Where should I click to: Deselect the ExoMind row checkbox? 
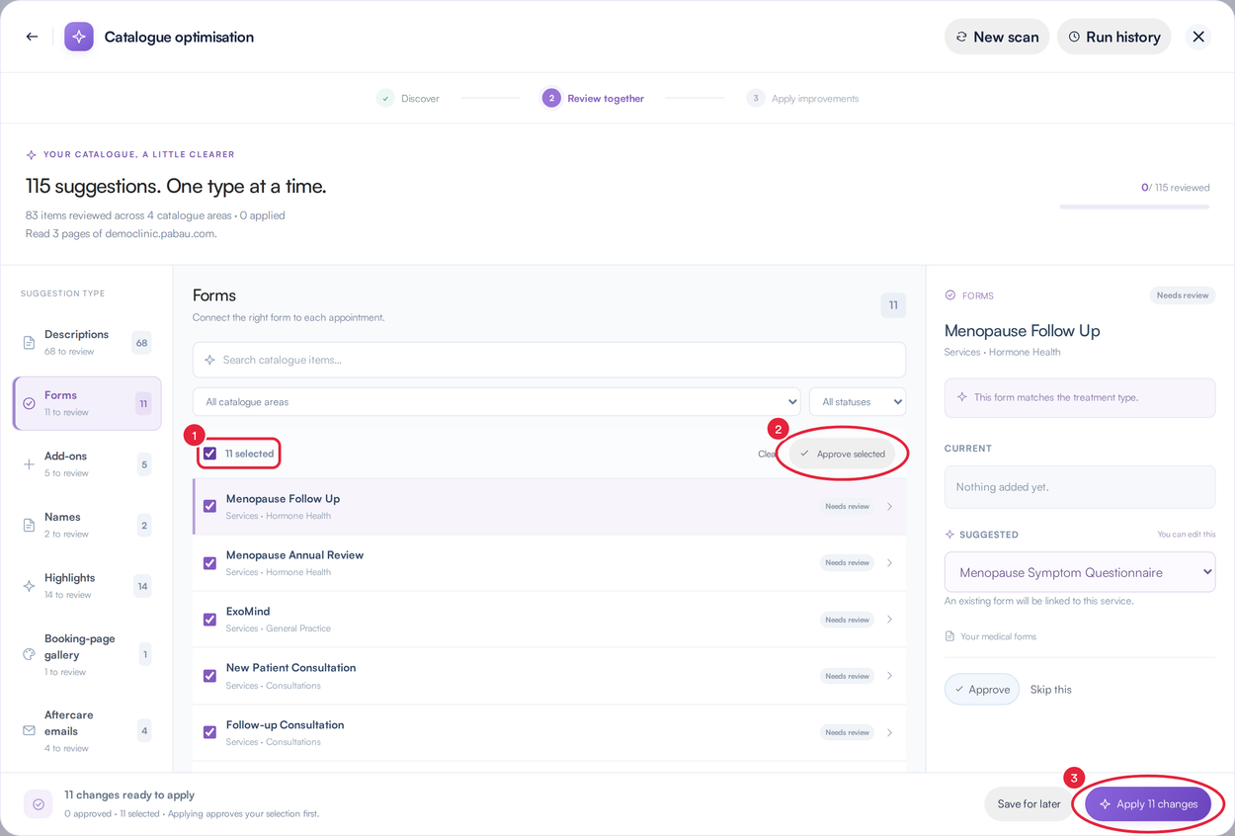pos(209,620)
